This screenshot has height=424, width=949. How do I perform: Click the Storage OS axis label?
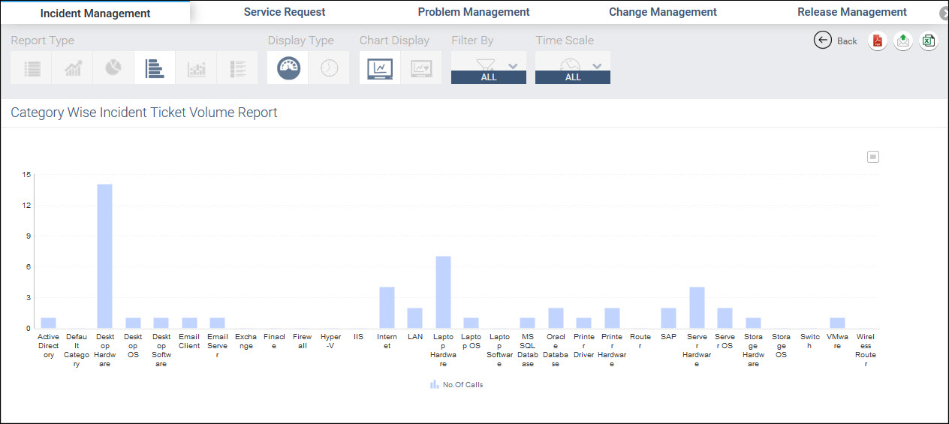coord(782,346)
